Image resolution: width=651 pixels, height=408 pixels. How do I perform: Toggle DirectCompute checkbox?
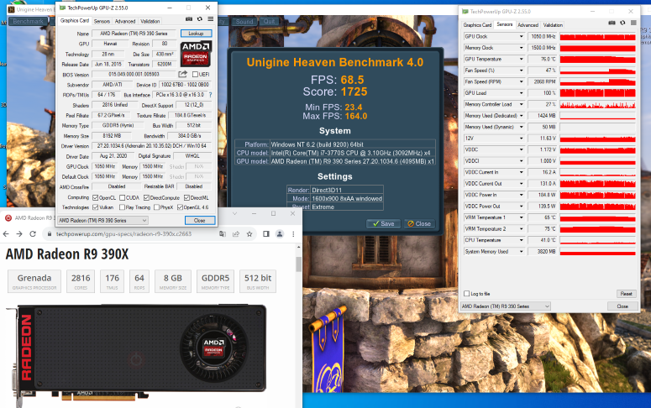[x=146, y=197]
